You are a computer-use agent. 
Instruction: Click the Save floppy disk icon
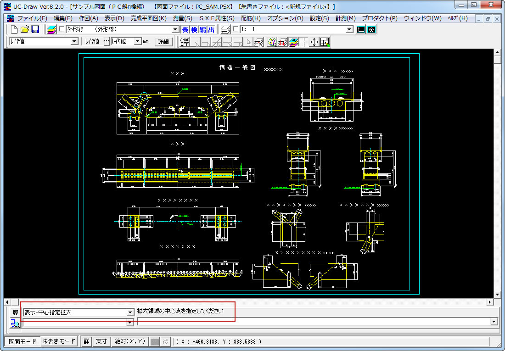pos(35,29)
